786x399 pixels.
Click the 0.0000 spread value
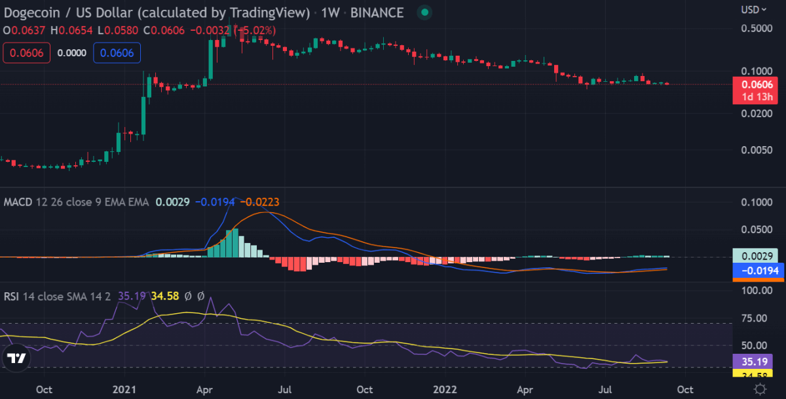(x=72, y=53)
